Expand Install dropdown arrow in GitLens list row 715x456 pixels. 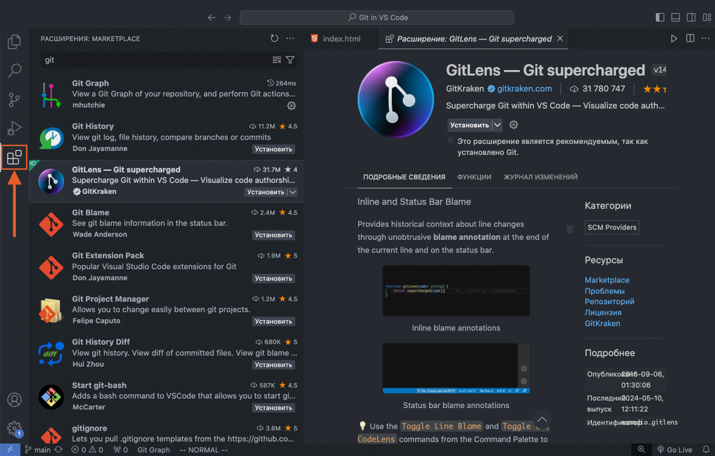tap(292, 192)
